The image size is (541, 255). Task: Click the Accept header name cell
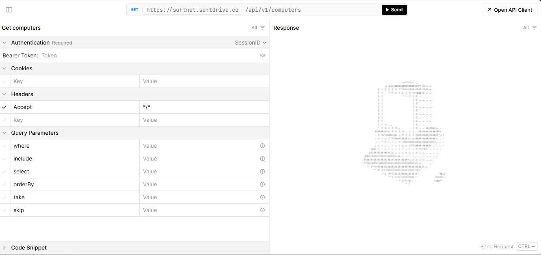(75, 107)
